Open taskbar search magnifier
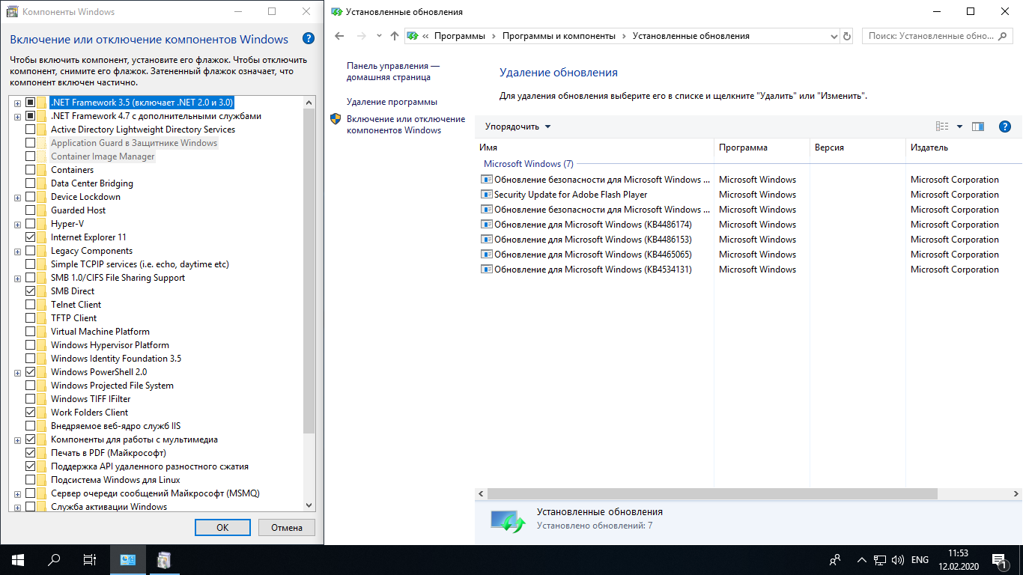The width and height of the screenshot is (1023, 575). pyautogui.click(x=54, y=559)
